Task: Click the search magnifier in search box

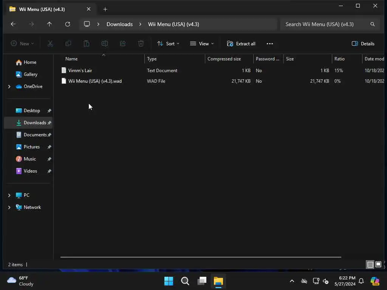Action: click(372, 24)
